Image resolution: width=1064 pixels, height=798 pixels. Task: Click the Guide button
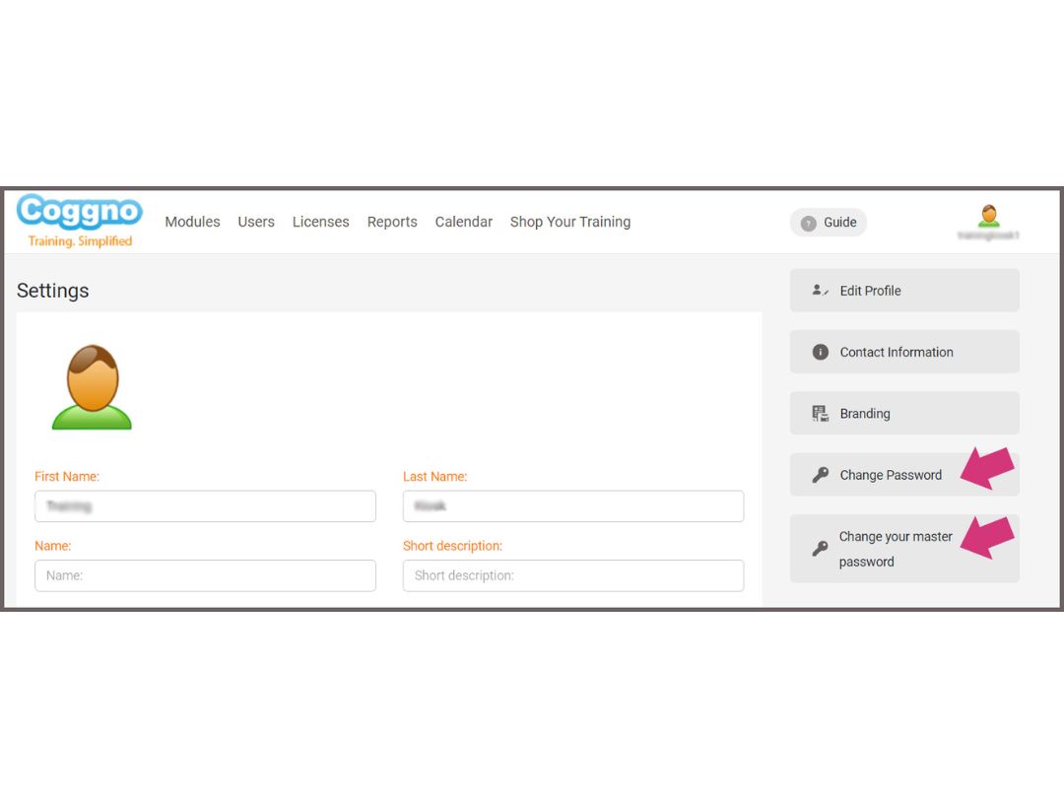coord(828,223)
